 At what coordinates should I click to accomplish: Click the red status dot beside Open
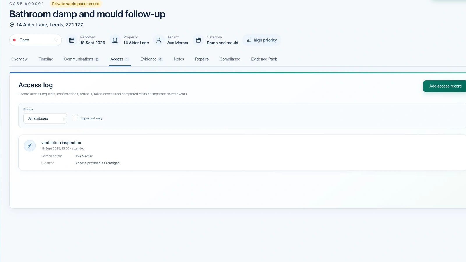click(x=14, y=40)
